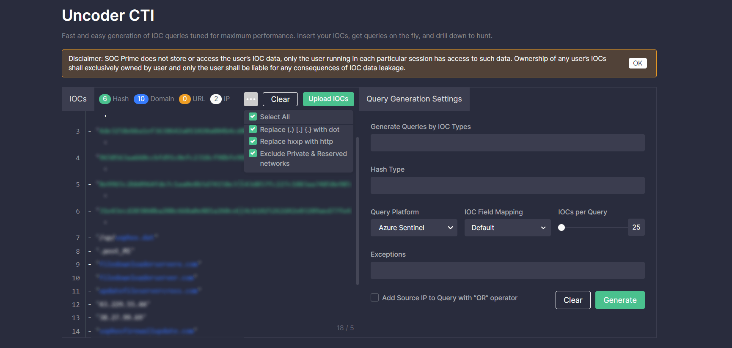Screen dimensions: 732x348
Task: Uncheck the Select All checkbox
Action: pyautogui.click(x=253, y=117)
